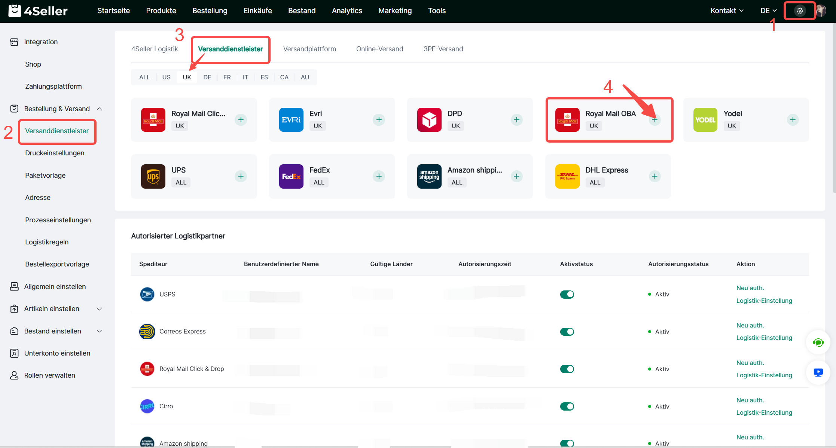Click Logistik-Einstellung link for USPS
This screenshot has height=448, width=836.
[x=764, y=301]
